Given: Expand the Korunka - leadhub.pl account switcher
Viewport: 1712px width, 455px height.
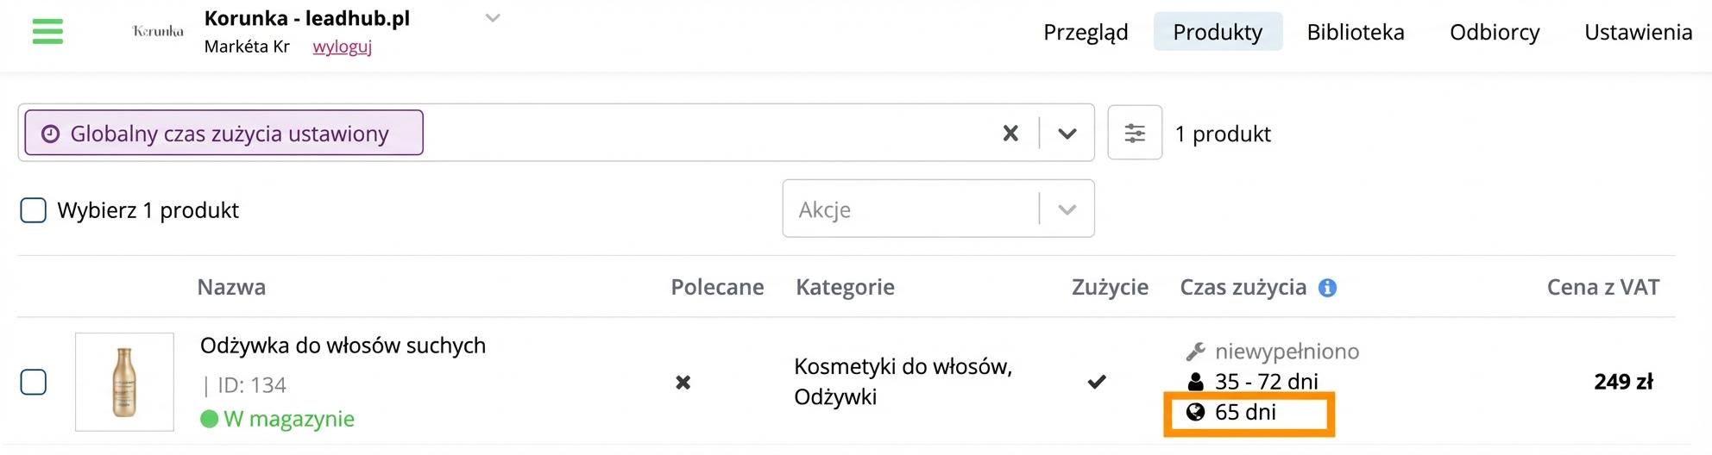Looking at the screenshot, I should pos(493,18).
